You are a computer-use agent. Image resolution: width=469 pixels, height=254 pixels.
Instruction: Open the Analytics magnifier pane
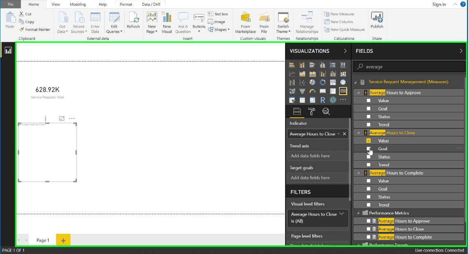click(x=326, y=112)
